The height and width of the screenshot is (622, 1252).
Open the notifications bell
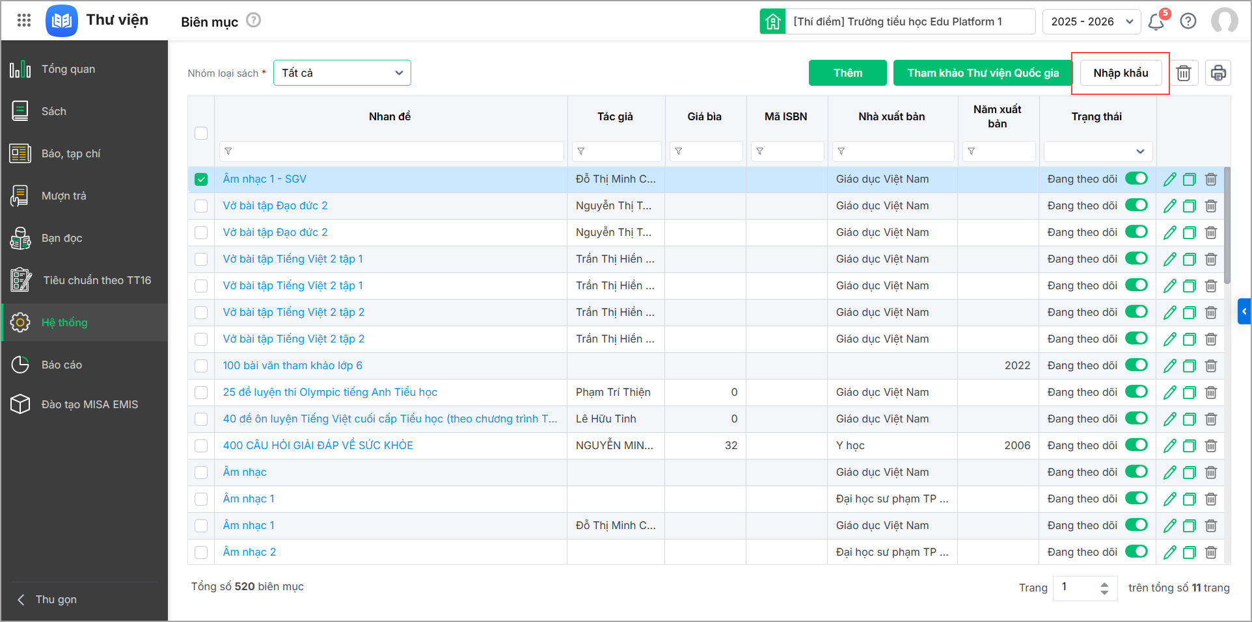click(x=1156, y=21)
